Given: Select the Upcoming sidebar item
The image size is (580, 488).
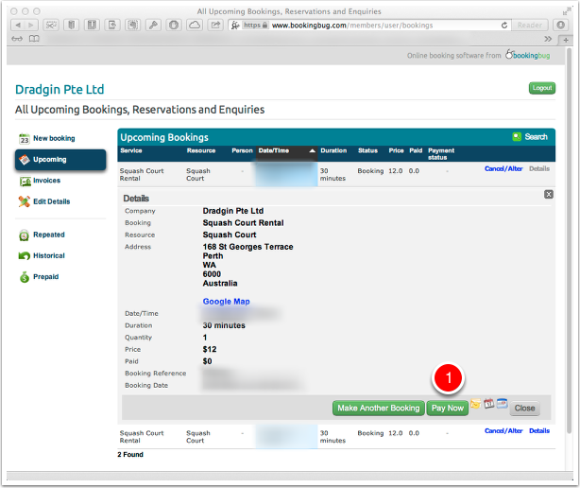Looking at the screenshot, I should 60,160.
